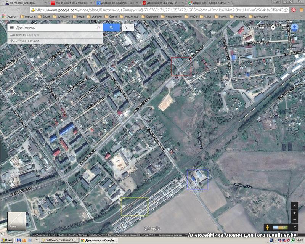Click the Google+ share plus icon
The image size is (305, 244).
[284, 27]
